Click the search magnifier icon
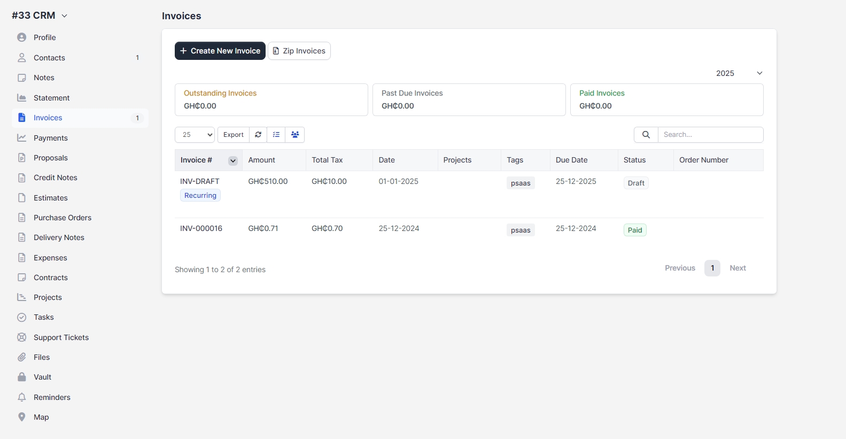Screen dimensions: 846x439 pos(646,135)
